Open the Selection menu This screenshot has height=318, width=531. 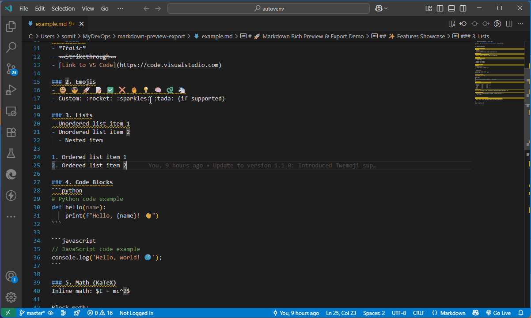point(63,8)
